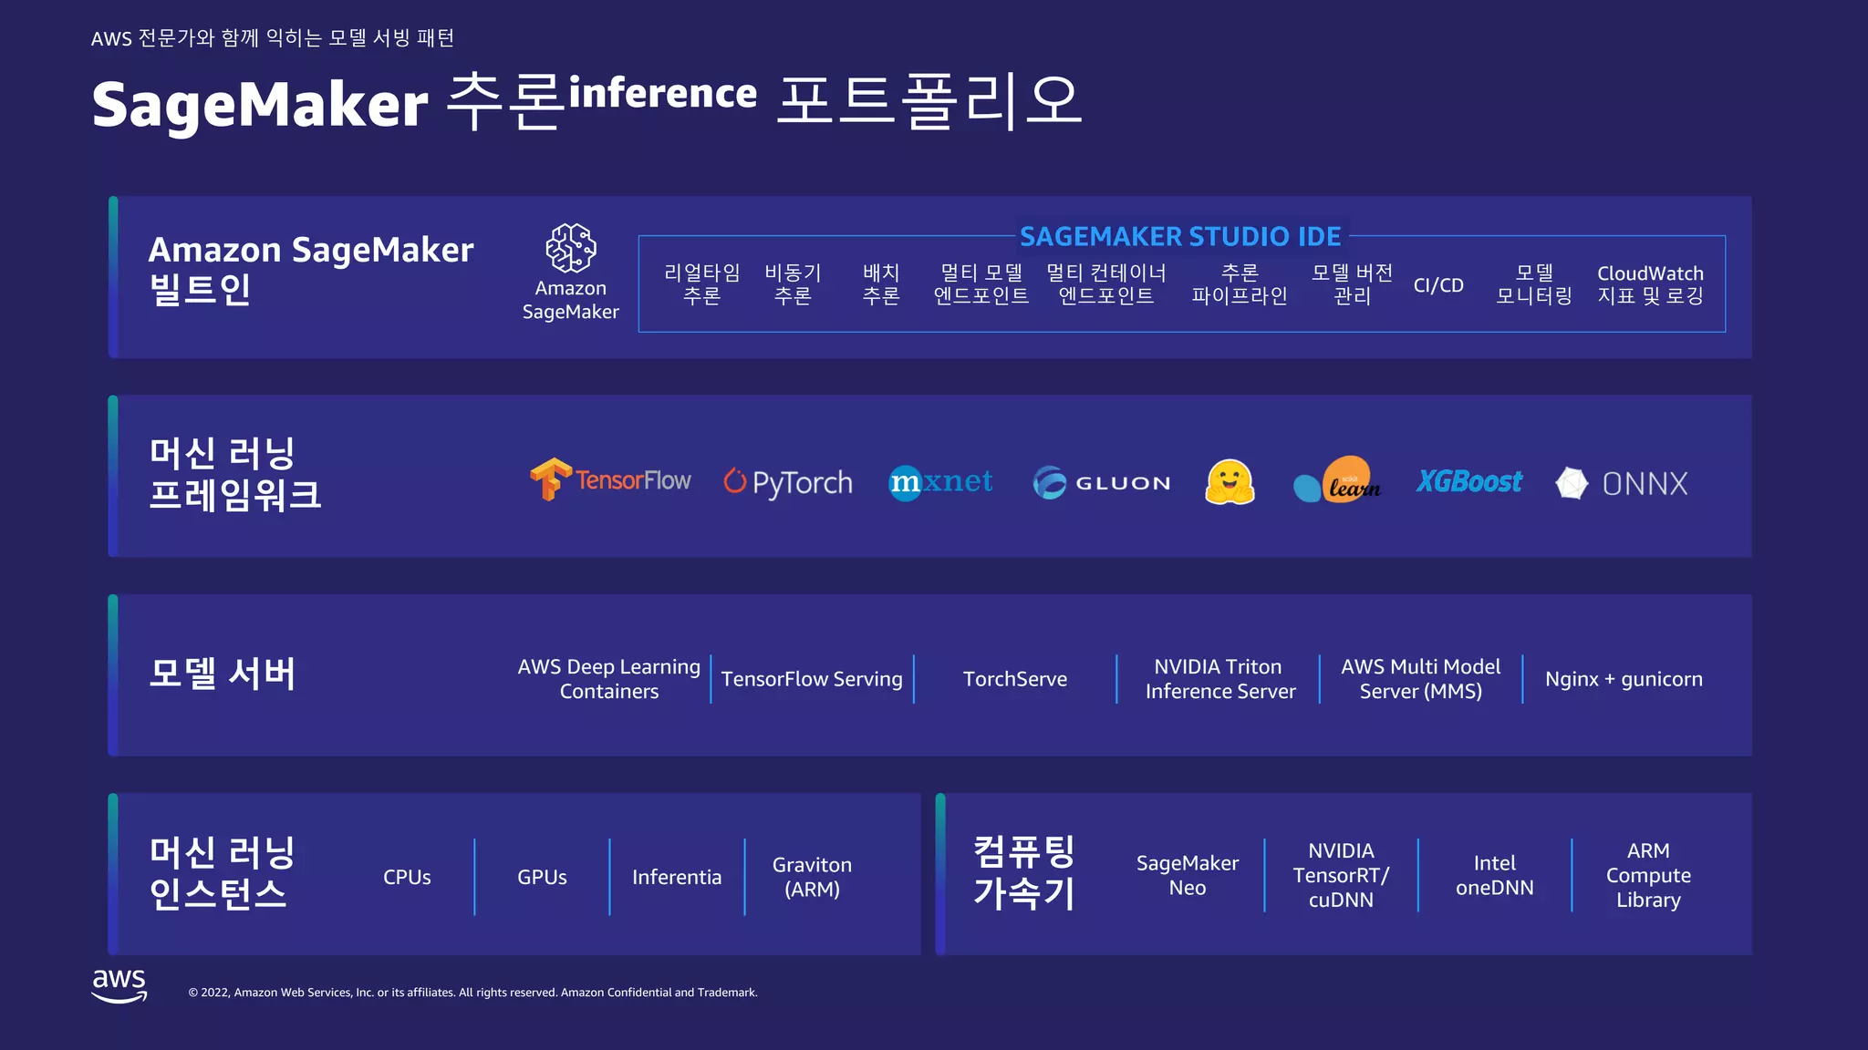
Task: Click the ONNX logo
Action: [1622, 483]
